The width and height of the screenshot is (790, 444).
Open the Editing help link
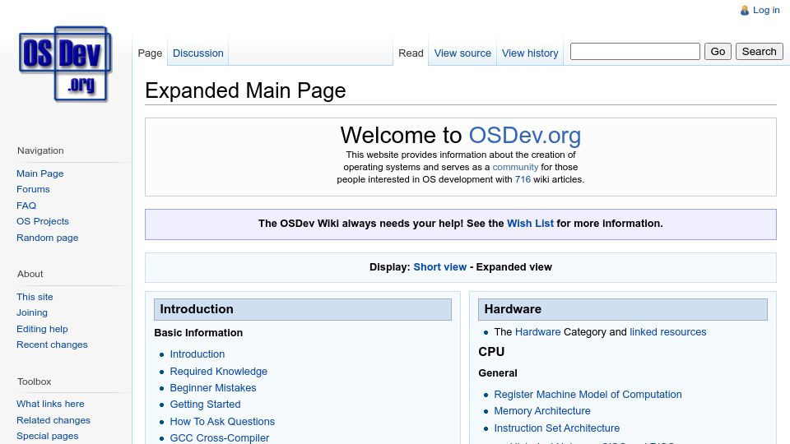(x=42, y=329)
